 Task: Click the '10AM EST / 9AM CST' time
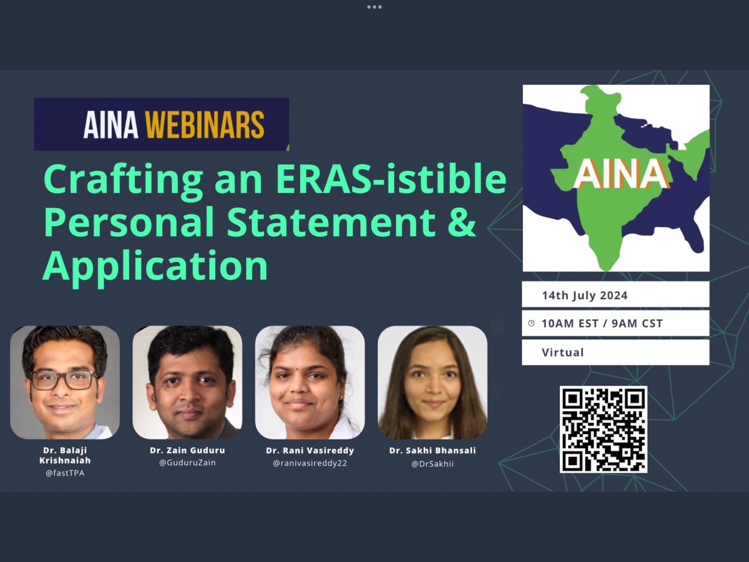[602, 323]
